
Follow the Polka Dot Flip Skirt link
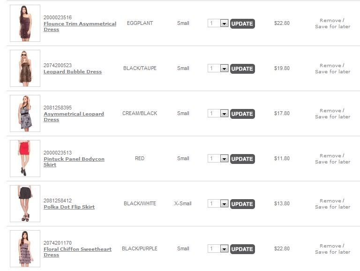[x=69, y=207]
